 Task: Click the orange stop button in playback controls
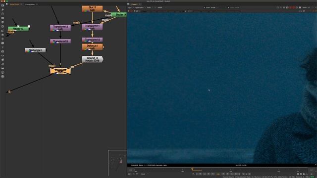218,174
